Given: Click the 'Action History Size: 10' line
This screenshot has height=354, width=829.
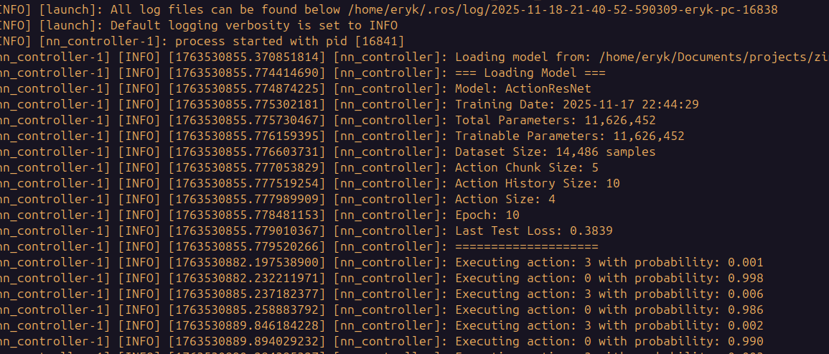Looking at the screenshot, I should click(537, 183).
